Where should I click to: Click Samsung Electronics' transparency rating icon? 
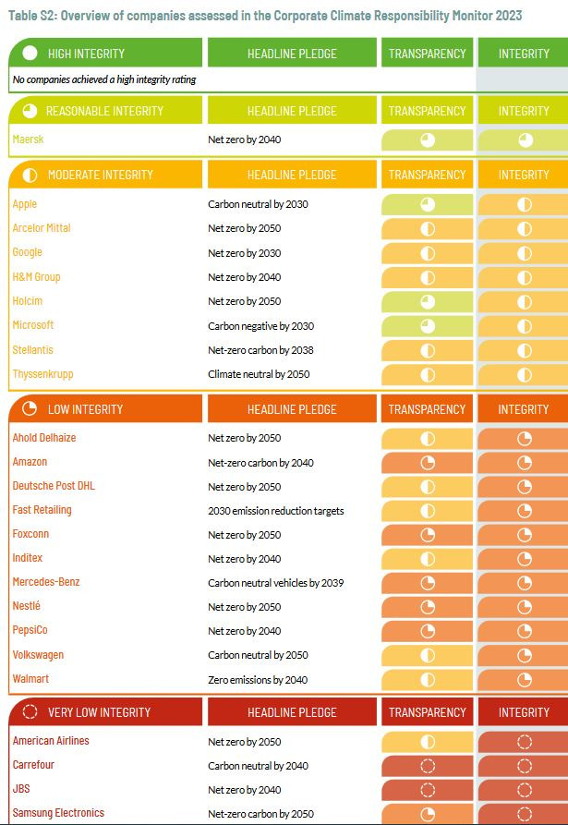click(x=428, y=814)
